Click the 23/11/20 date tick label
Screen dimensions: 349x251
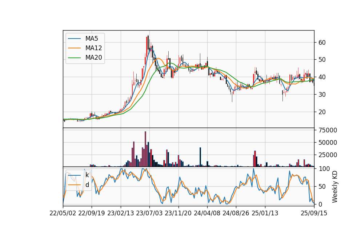[x=178, y=213]
